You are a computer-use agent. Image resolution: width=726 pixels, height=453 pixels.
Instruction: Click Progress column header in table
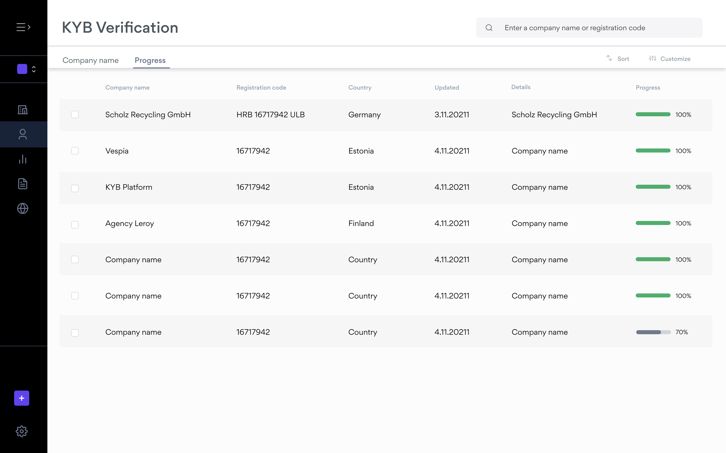pyautogui.click(x=648, y=88)
